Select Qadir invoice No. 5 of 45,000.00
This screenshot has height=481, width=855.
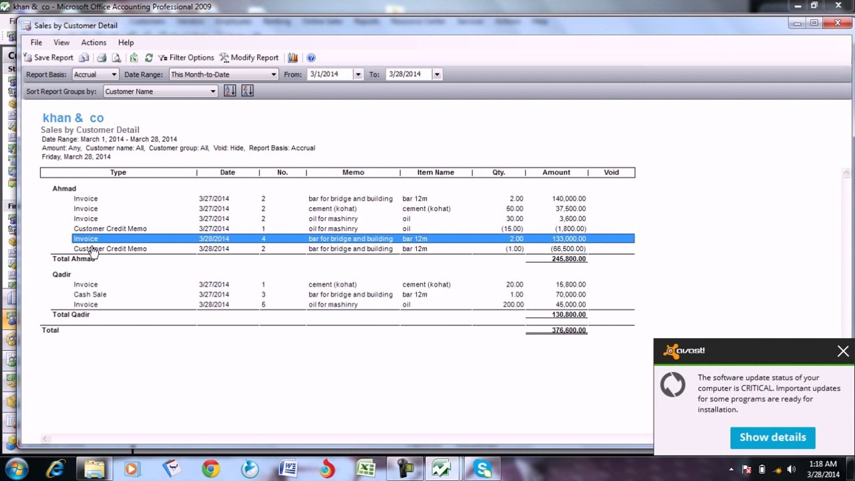[x=353, y=304]
